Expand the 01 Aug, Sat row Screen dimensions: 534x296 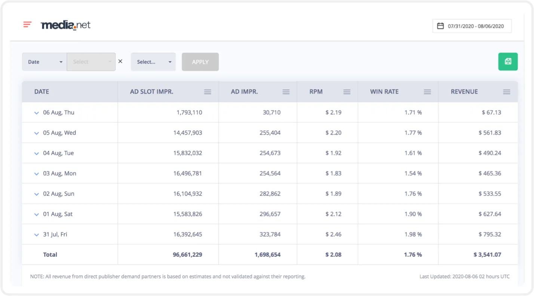(37, 215)
